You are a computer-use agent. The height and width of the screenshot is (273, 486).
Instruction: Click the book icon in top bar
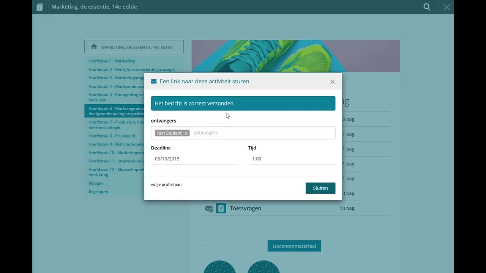click(39, 7)
